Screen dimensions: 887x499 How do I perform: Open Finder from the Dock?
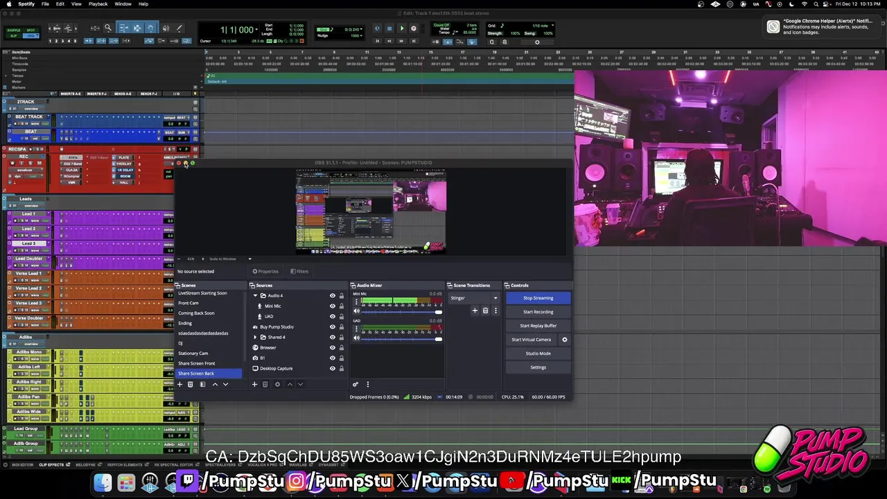(103, 482)
